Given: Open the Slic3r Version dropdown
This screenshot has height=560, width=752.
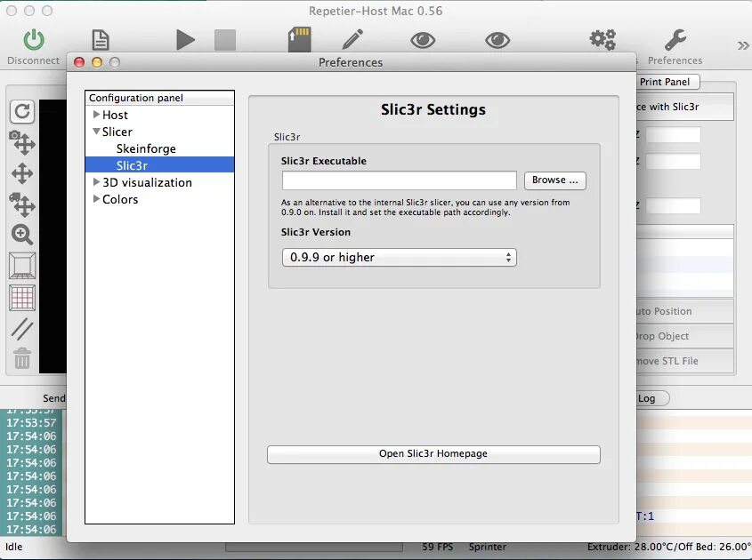Looking at the screenshot, I should coord(399,257).
